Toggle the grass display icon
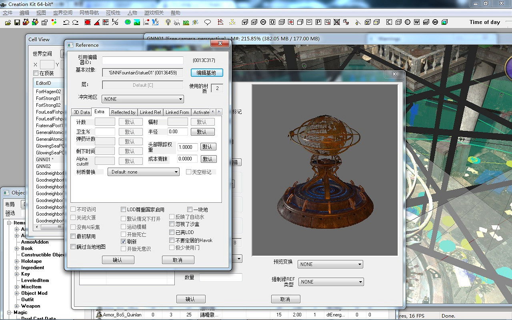The height and width of the screenshot is (320, 512). 186,22
